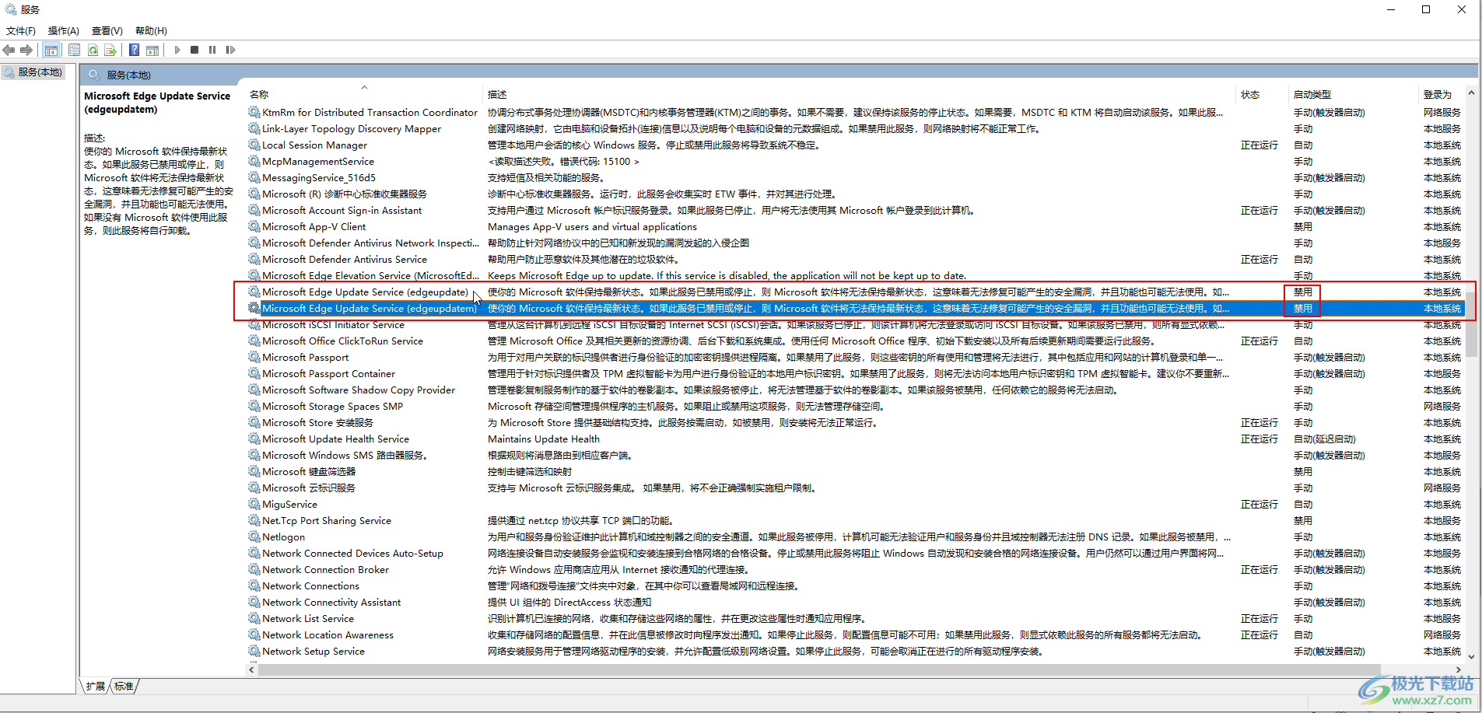
Task: Click the gear icon of Local Session Manager
Action: point(254,145)
